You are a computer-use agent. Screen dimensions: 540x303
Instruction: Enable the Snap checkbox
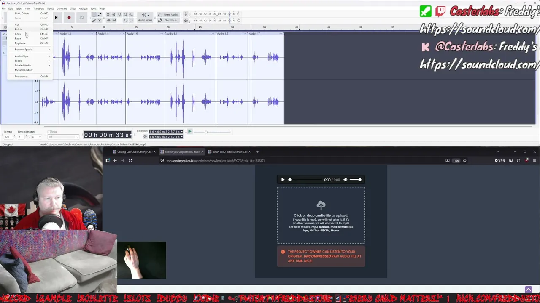tap(49, 132)
